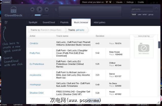Viewport: 162px width, 106px height.
Task: Open artist Shadow Child
Action: tap(36, 93)
